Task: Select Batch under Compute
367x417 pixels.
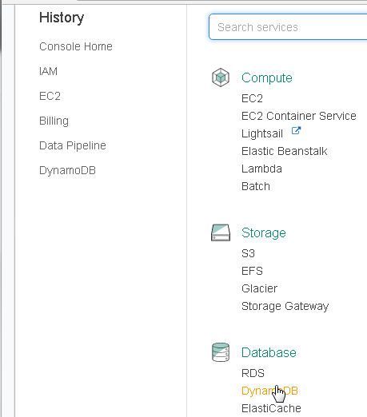Action: 256,186
